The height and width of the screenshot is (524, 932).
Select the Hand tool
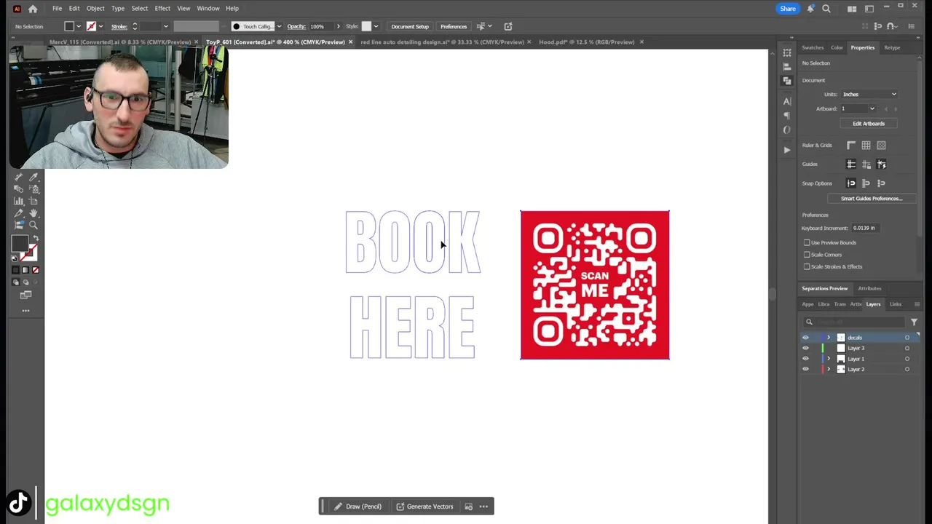tap(34, 214)
